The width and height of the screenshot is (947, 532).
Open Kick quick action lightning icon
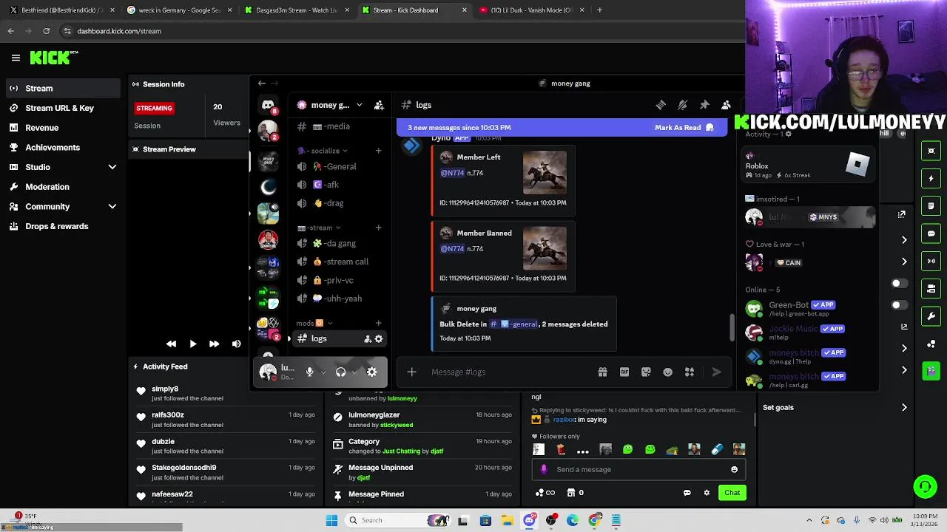pos(931,178)
